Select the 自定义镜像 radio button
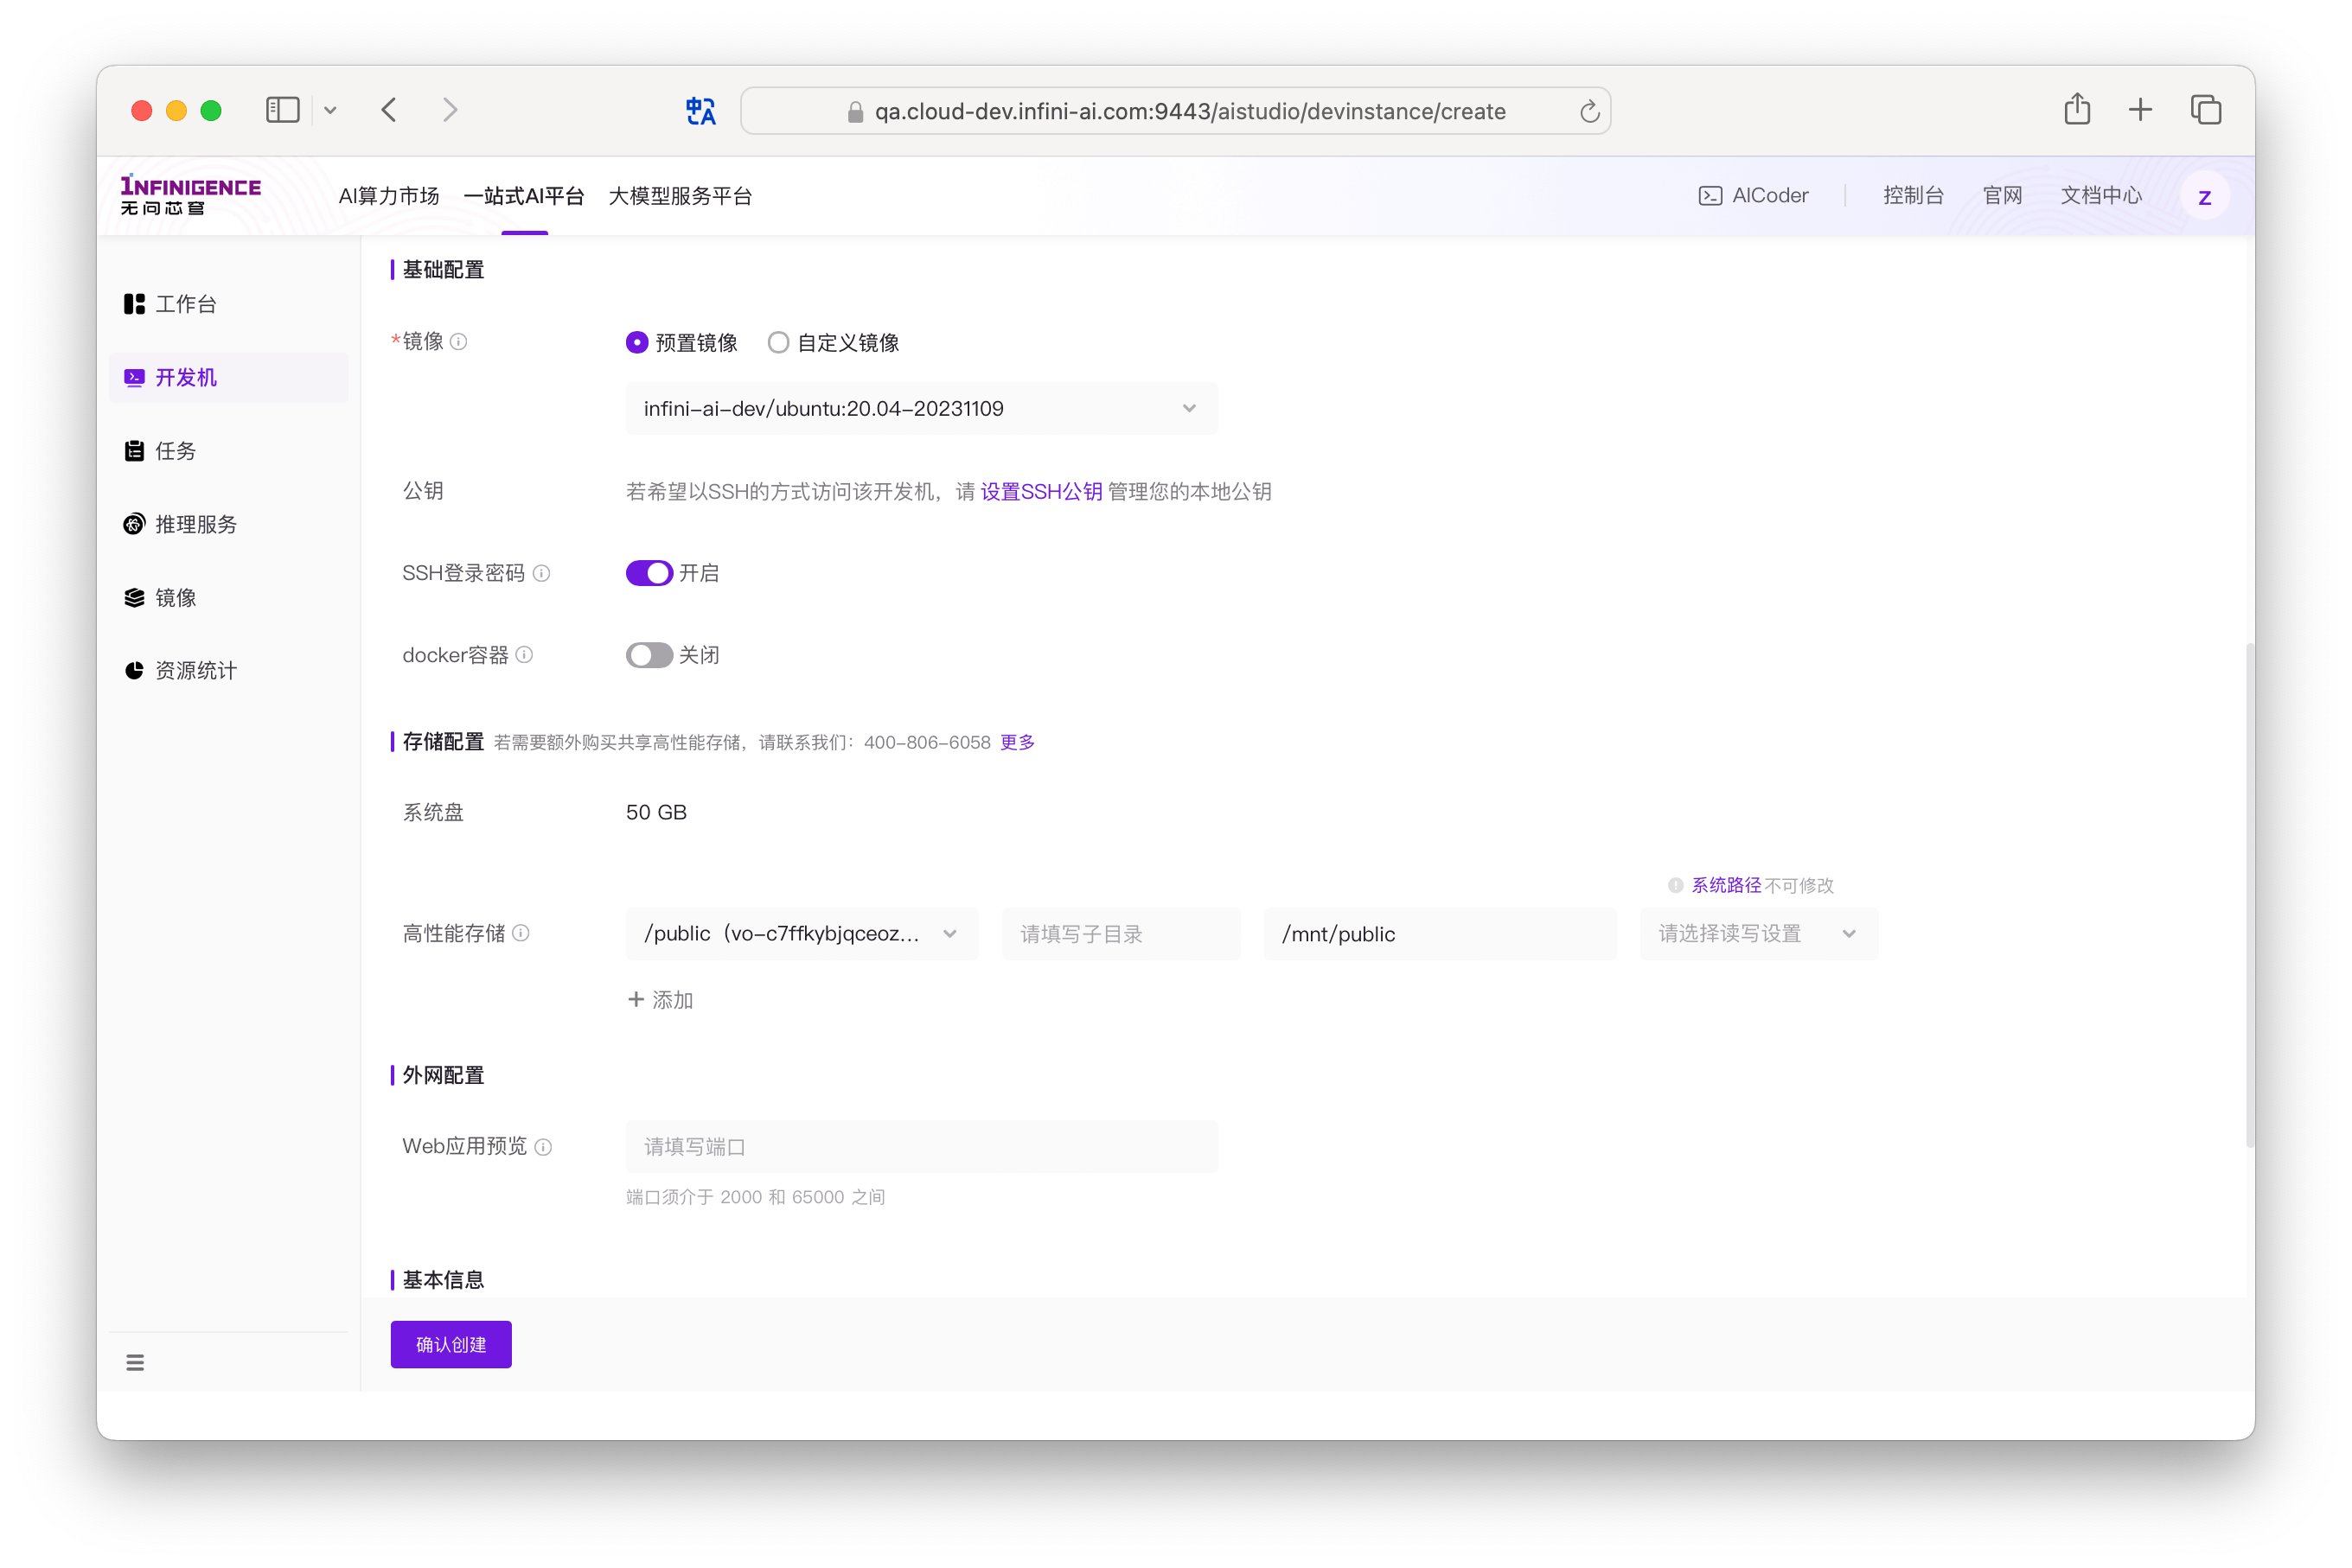 pos(778,343)
